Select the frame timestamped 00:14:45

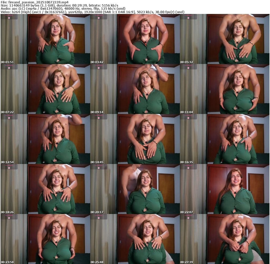pyautogui.click(x=135, y=139)
